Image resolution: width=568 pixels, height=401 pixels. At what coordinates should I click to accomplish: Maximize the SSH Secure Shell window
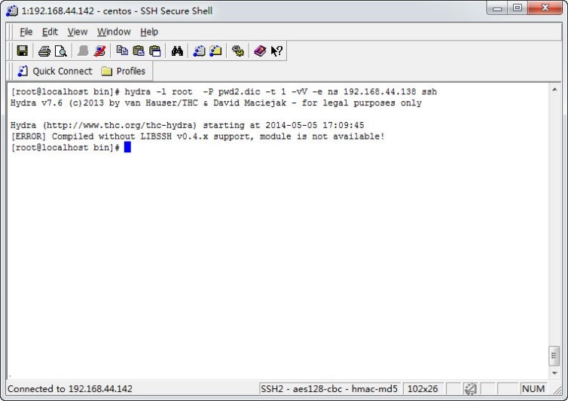point(517,8)
